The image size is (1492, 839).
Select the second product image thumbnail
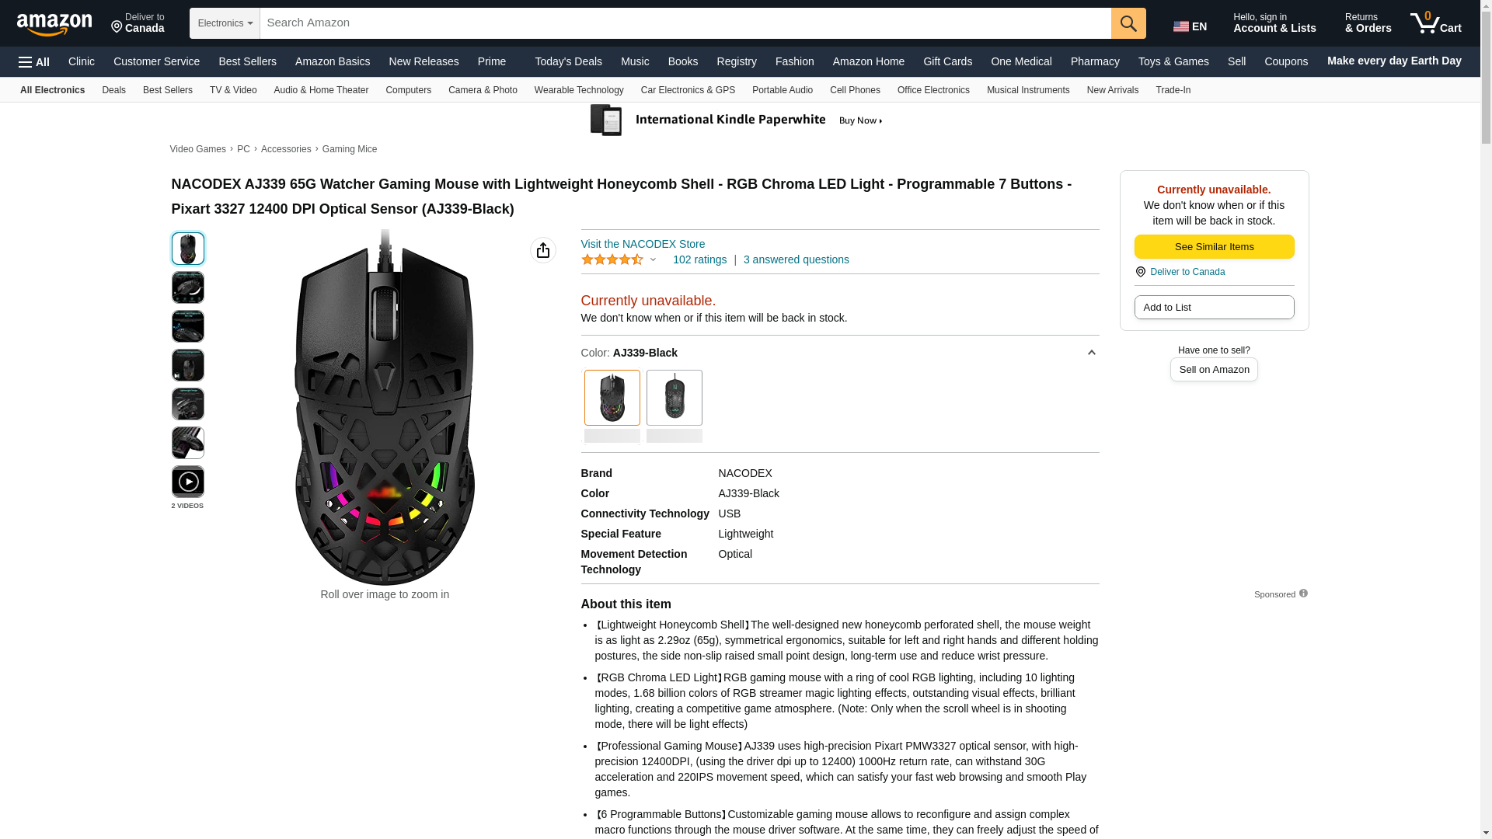[187, 287]
